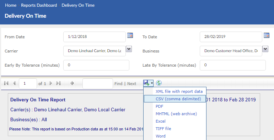
Task: Refresh the report with green arrows icon
Action: [159, 83]
